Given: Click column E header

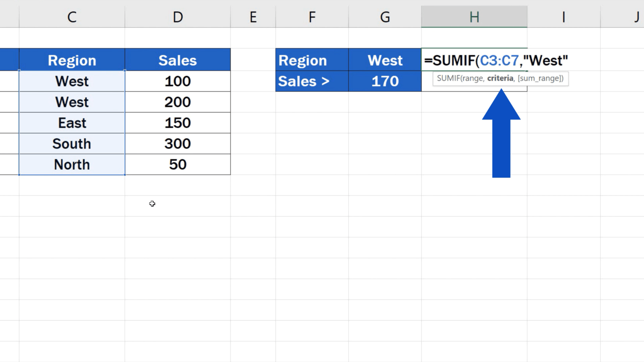Looking at the screenshot, I should pyautogui.click(x=253, y=17).
